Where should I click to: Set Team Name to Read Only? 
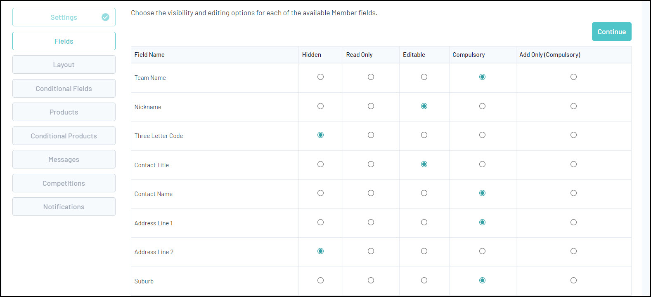pos(371,77)
